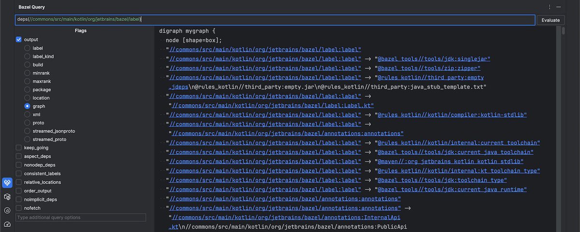Select the label output radio option

(x=28, y=48)
